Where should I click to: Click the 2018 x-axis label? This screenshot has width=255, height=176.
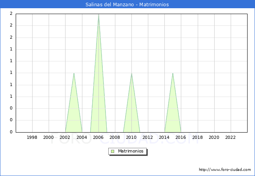[198, 137]
